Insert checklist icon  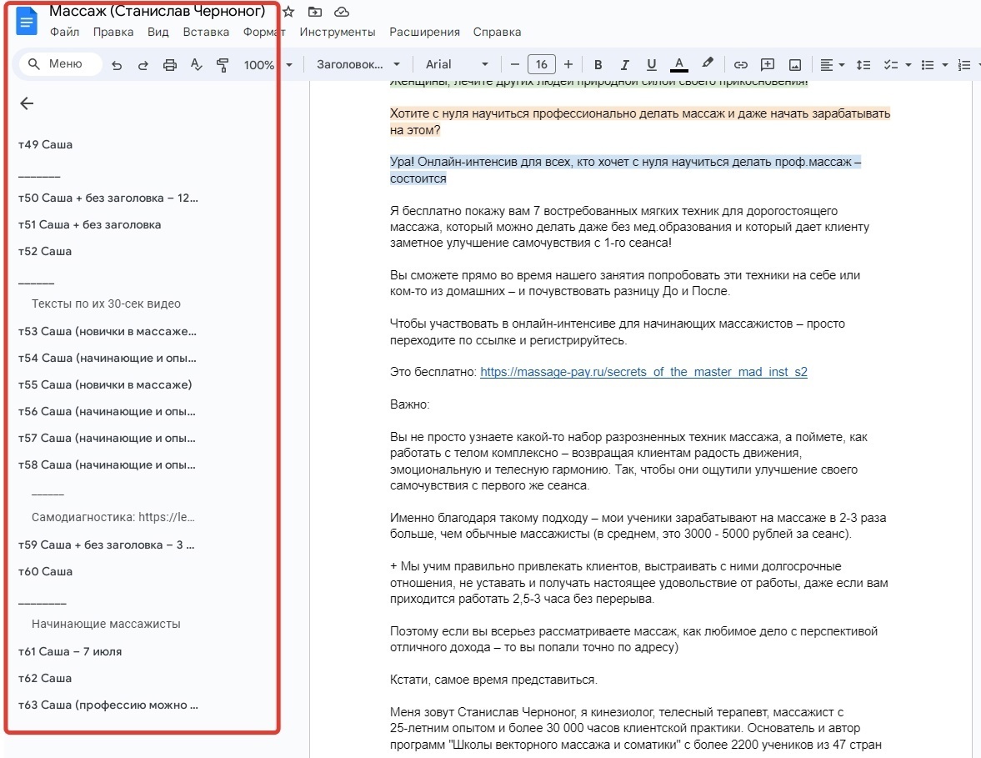click(891, 64)
